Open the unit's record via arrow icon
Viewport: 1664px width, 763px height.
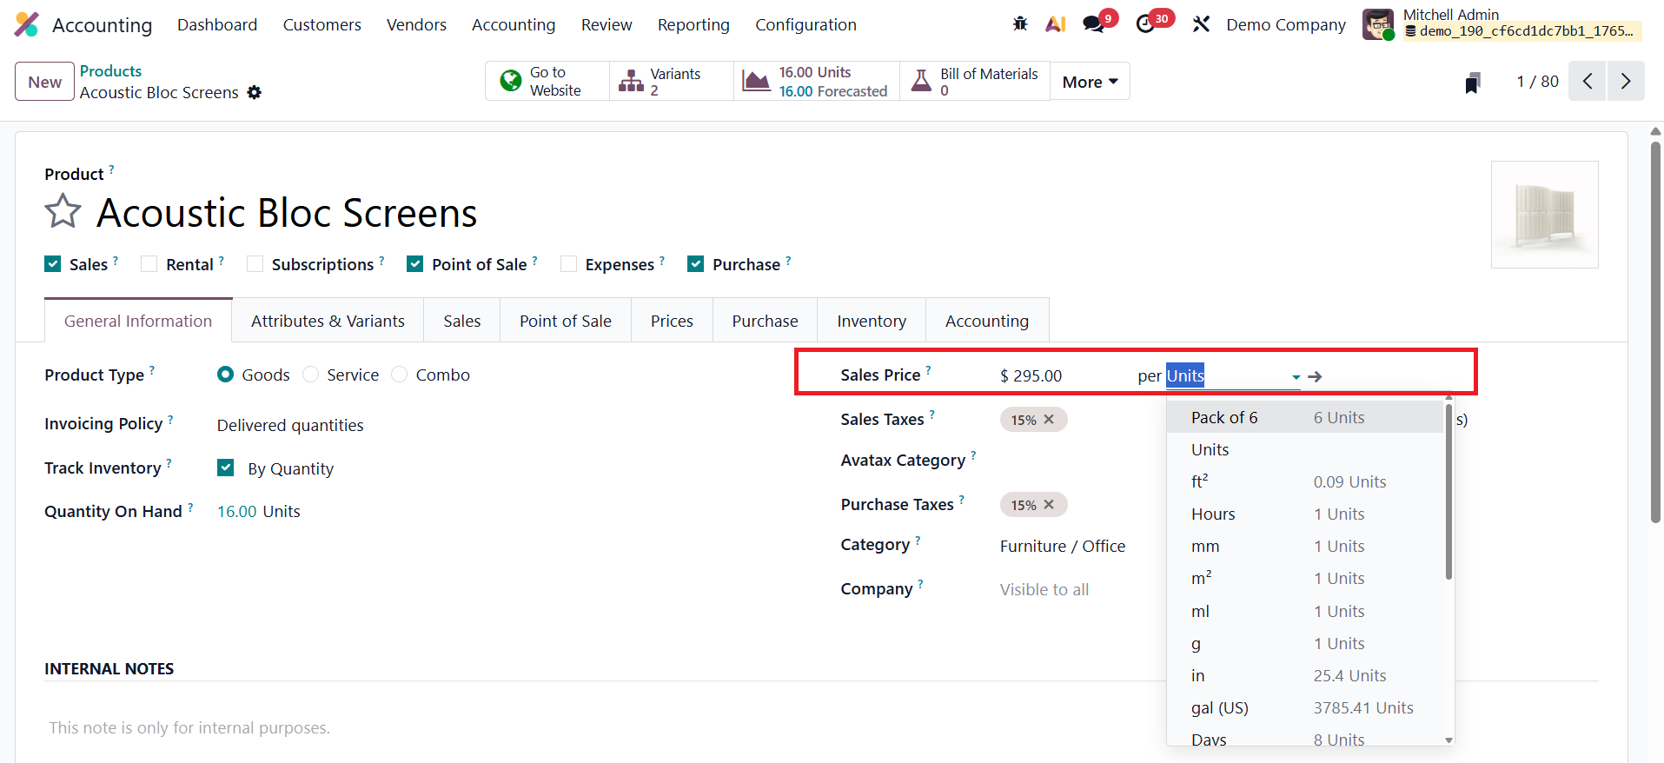click(1315, 376)
